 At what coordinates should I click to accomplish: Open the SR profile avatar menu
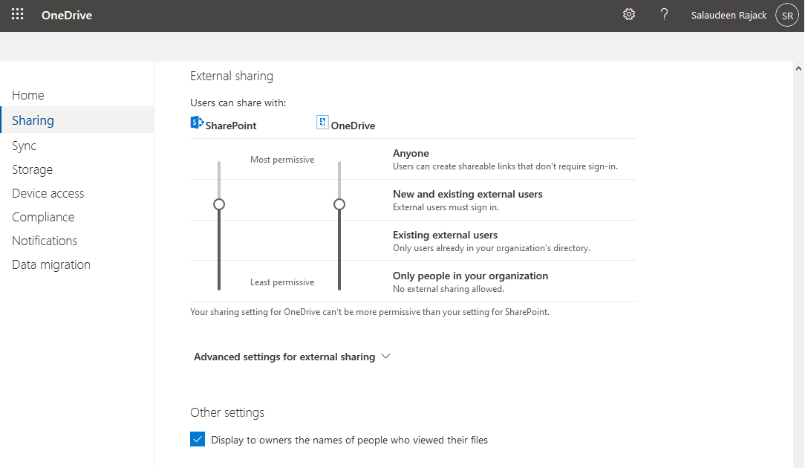tap(786, 14)
